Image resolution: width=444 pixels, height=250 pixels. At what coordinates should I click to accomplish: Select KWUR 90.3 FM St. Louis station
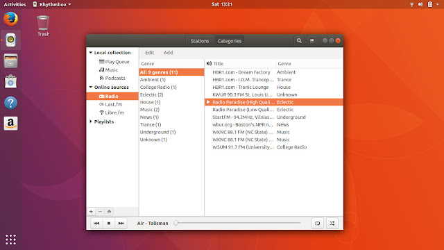coord(274,94)
